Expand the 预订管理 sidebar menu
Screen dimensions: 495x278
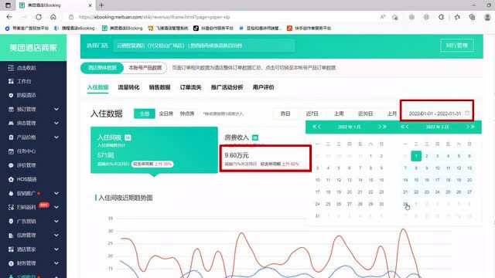point(56,110)
